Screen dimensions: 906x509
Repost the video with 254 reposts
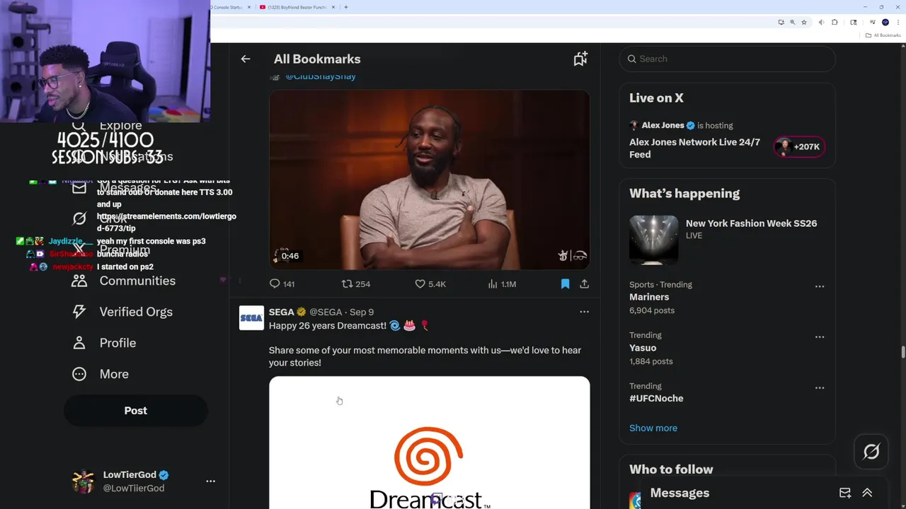click(347, 284)
